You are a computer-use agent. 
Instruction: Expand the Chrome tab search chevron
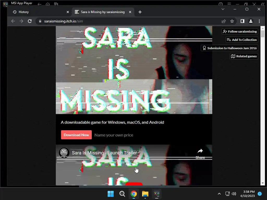[223, 9]
